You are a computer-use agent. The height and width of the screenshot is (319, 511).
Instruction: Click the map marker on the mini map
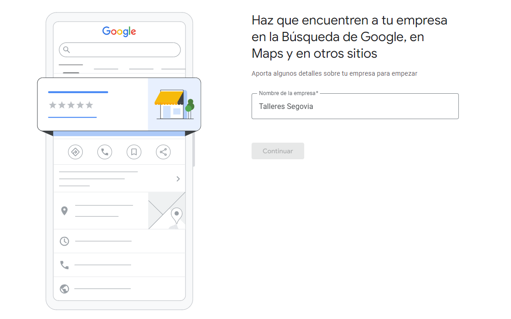click(176, 215)
